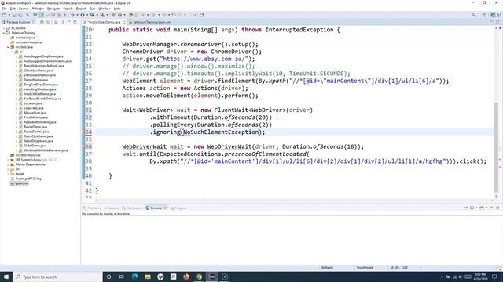Open the New file dropdown arrow

tap(9, 15)
